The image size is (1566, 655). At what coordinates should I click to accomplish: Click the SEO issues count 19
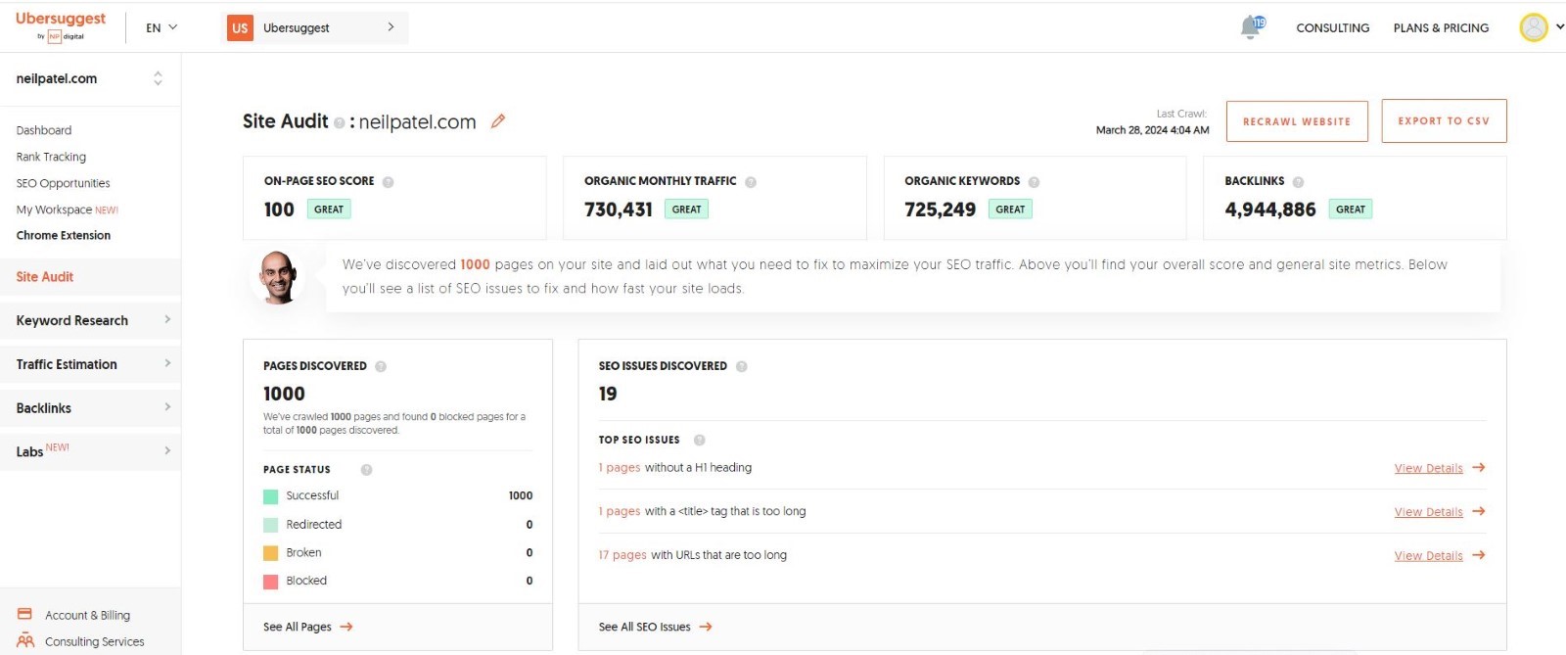608,394
